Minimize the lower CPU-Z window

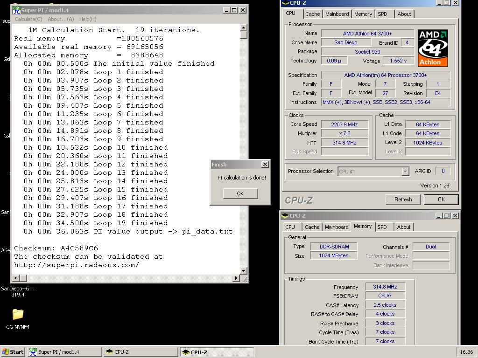pyautogui.click(x=439, y=215)
